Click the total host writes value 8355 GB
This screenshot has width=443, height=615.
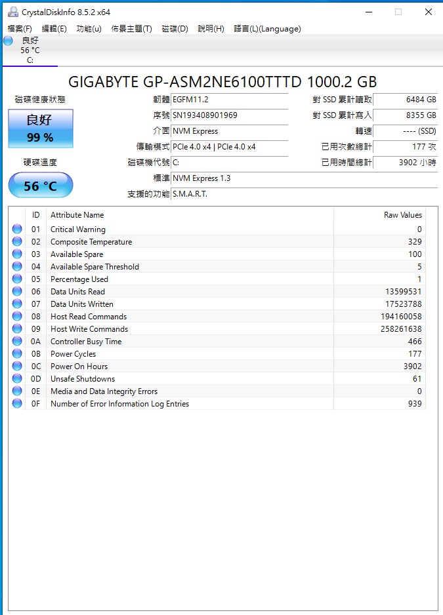[x=406, y=115]
